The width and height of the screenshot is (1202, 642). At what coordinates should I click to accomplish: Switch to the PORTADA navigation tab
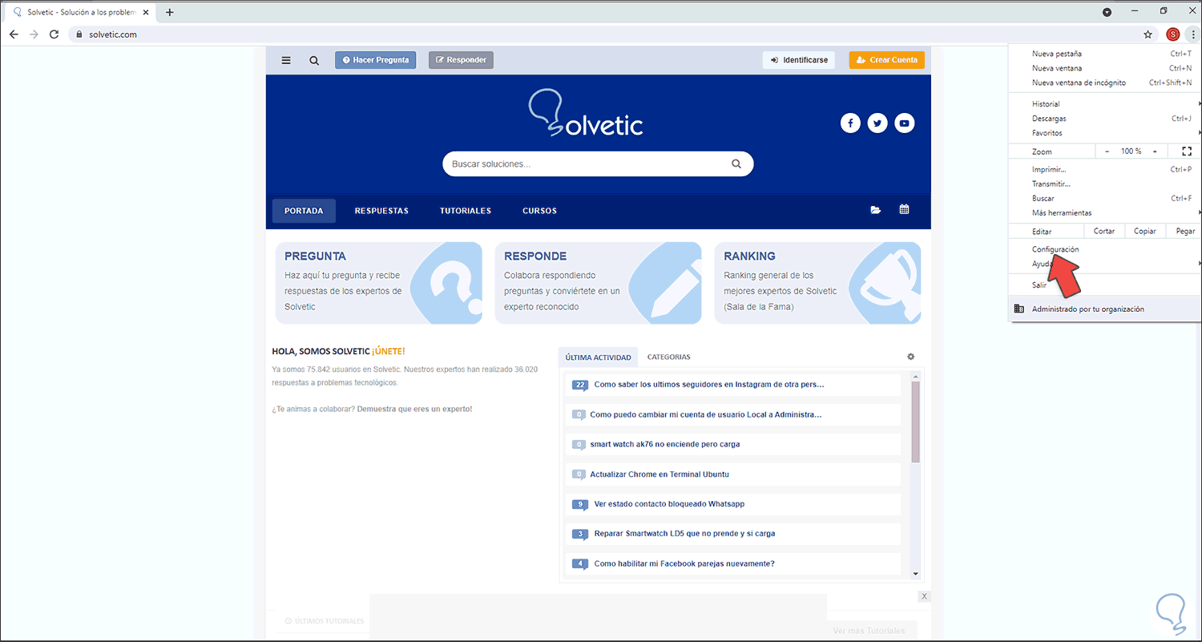(304, 211)
